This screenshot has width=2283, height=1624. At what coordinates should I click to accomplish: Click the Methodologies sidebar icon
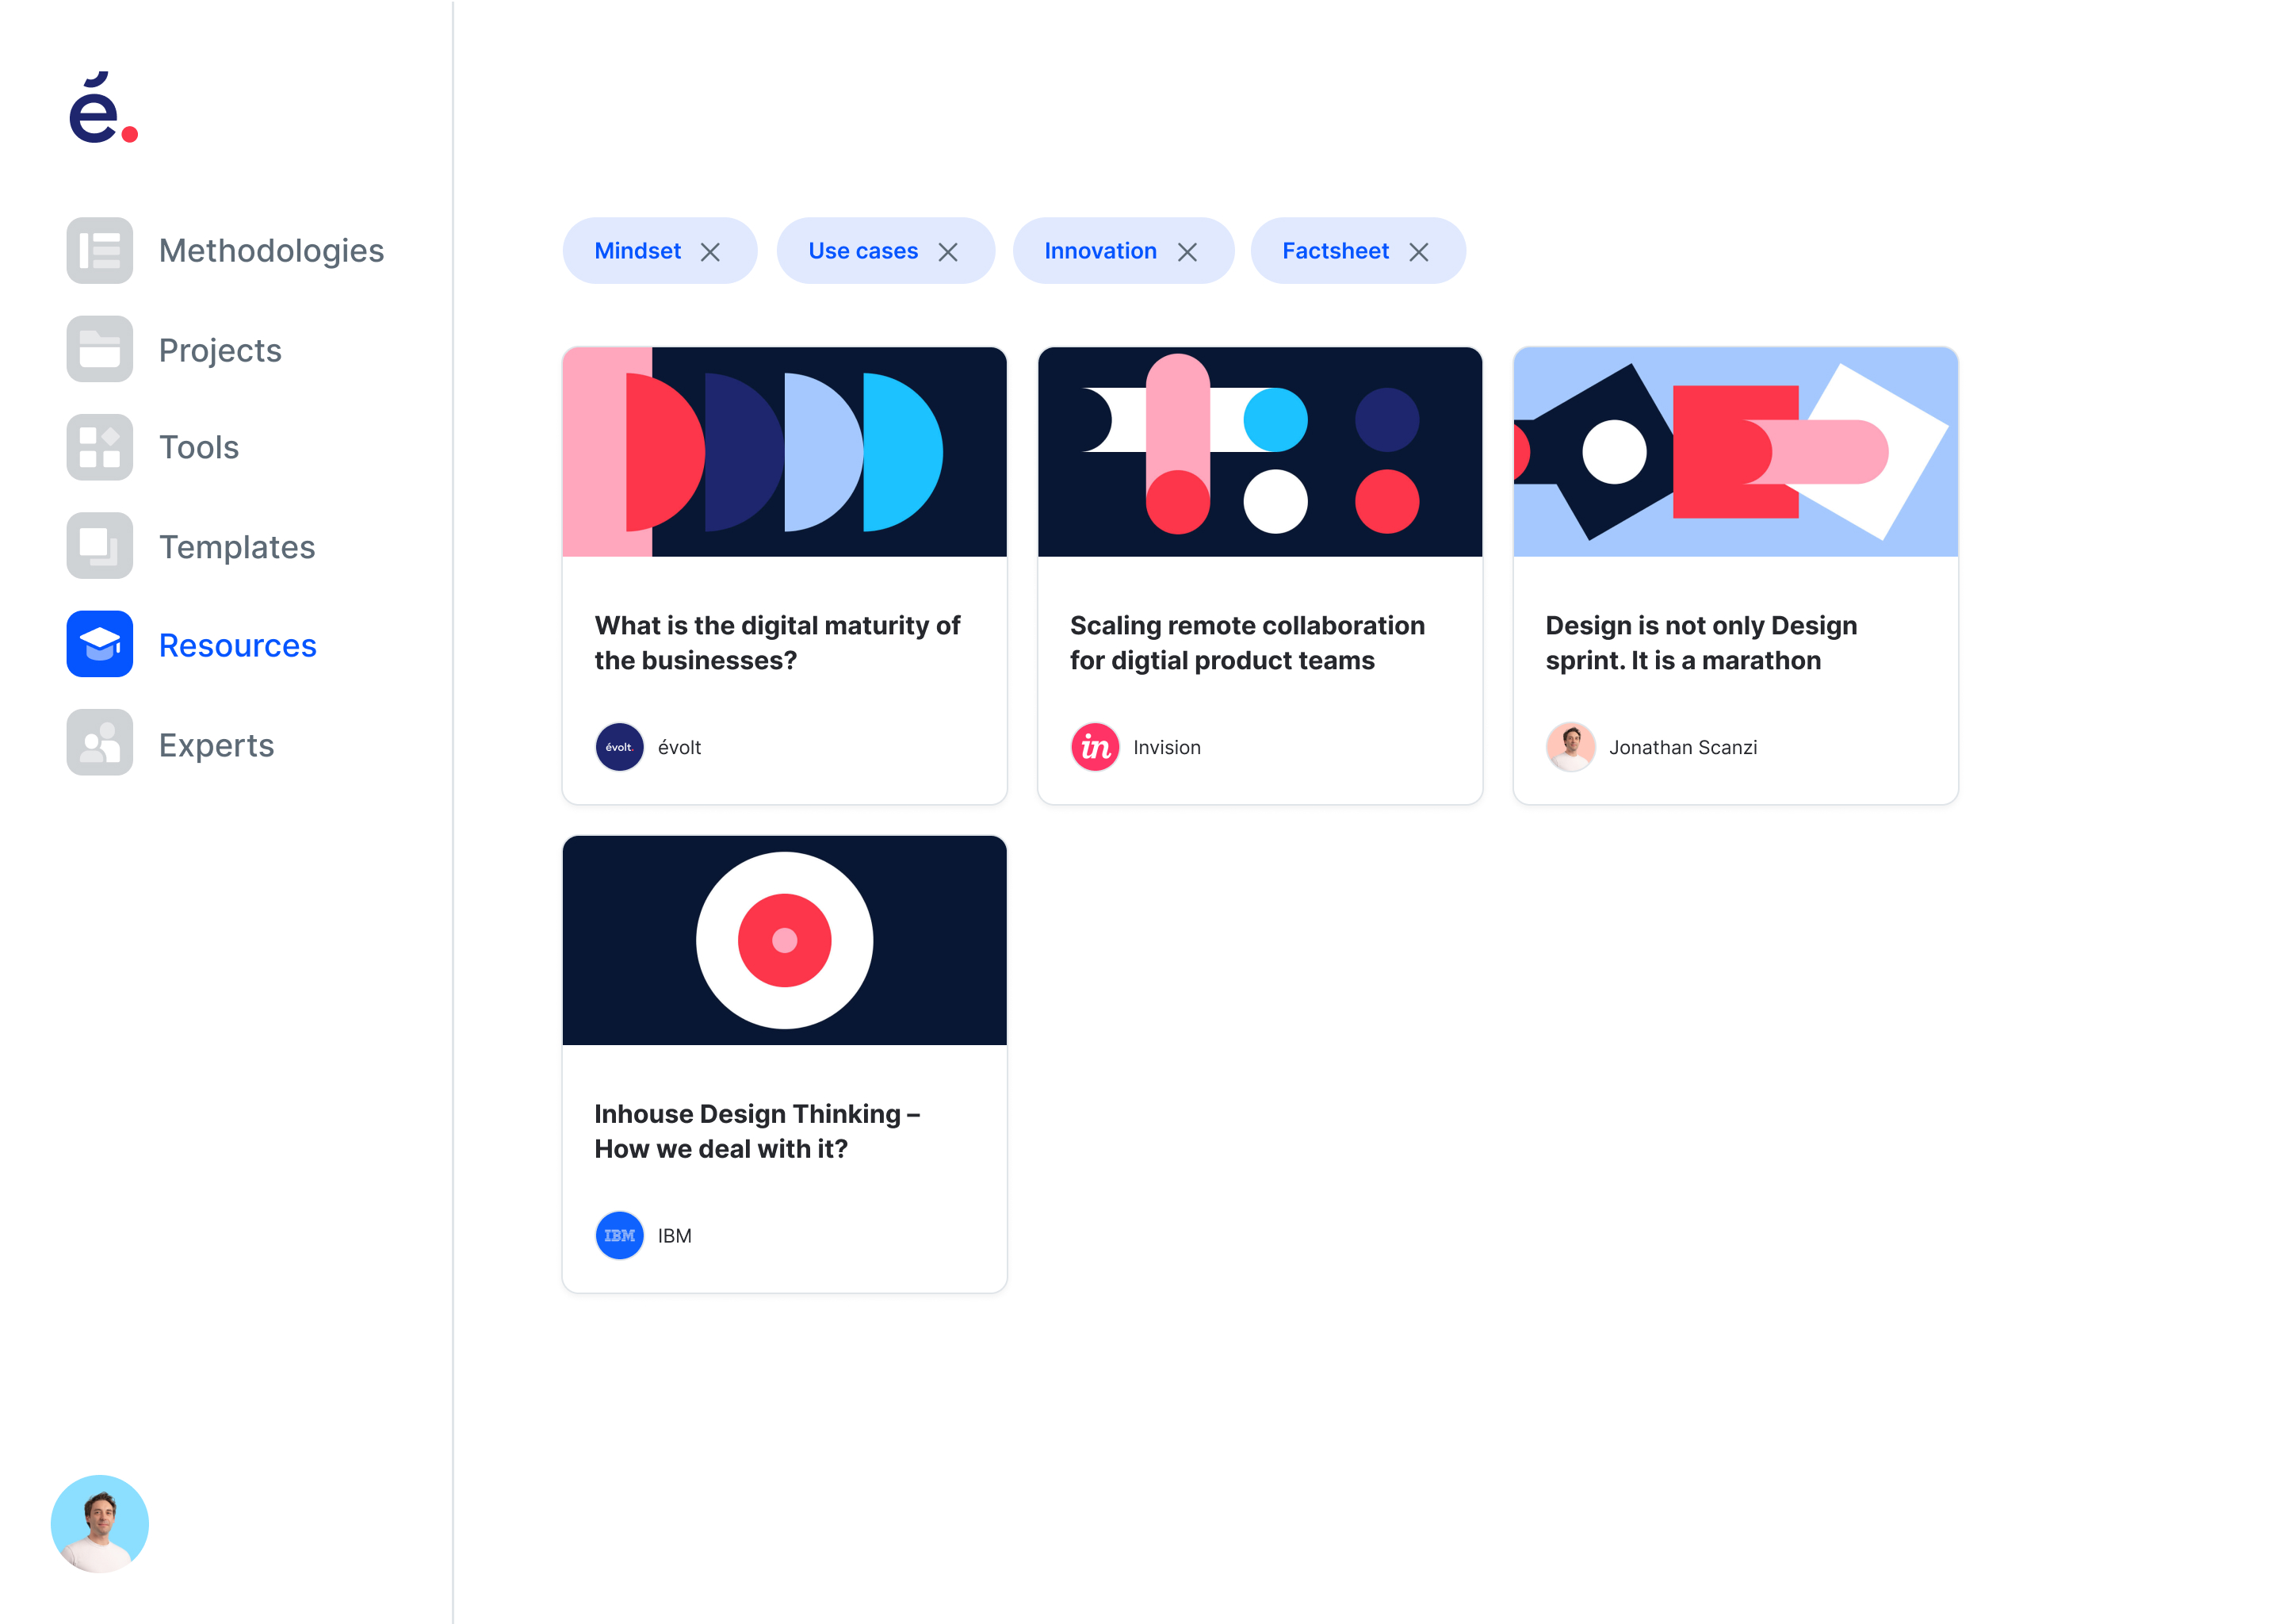99,250
